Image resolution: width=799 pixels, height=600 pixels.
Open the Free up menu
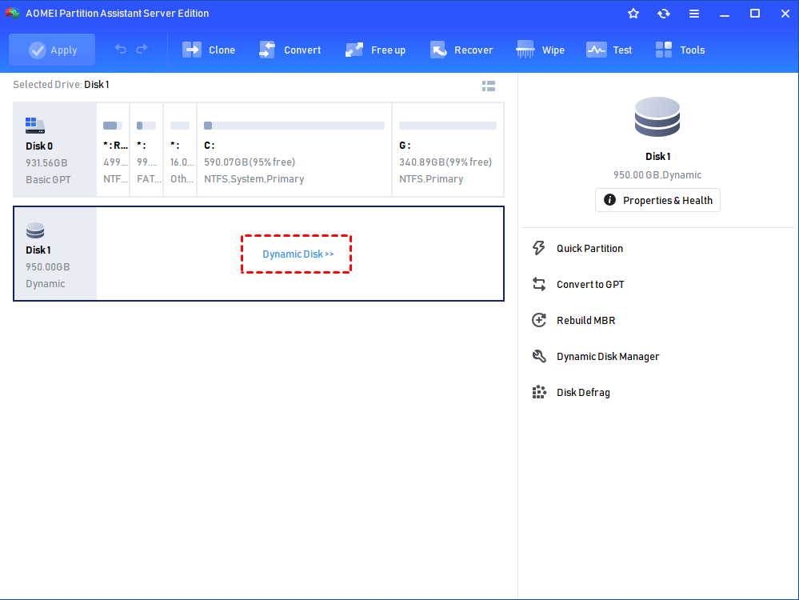click(376, 50)
